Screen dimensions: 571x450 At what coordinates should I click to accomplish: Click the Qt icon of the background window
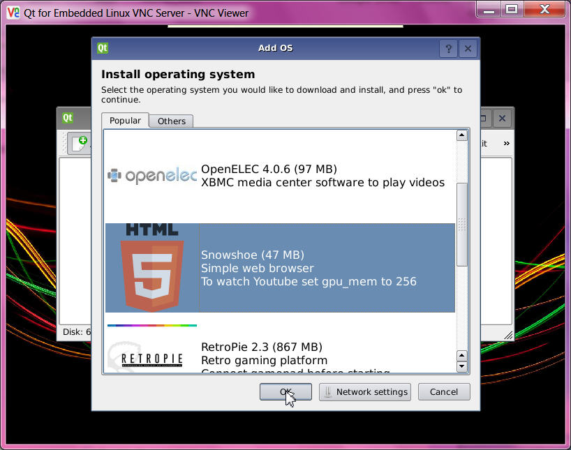pyautogui.click(x=68, y=118)
